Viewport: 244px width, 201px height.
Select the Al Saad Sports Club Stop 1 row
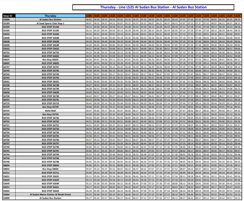(x=51, y=23)
